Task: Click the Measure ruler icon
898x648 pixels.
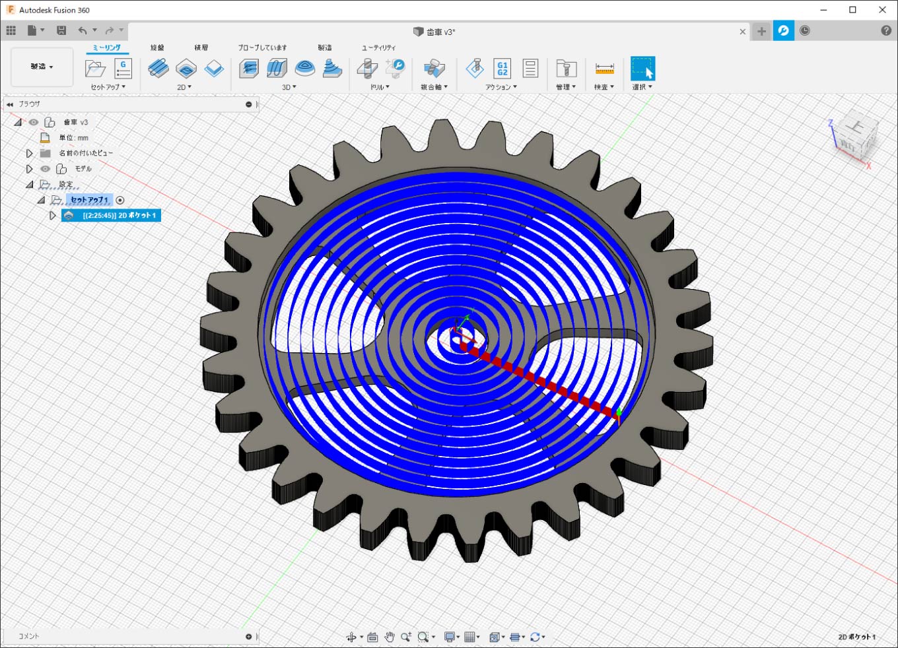Action: pos(604,68)
